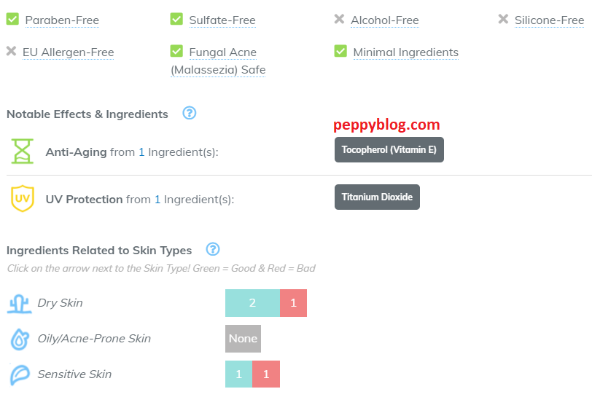Screen dimensions: 592x397
Task: Click the Dry Skin cactus icon
Action: (19, 303)
